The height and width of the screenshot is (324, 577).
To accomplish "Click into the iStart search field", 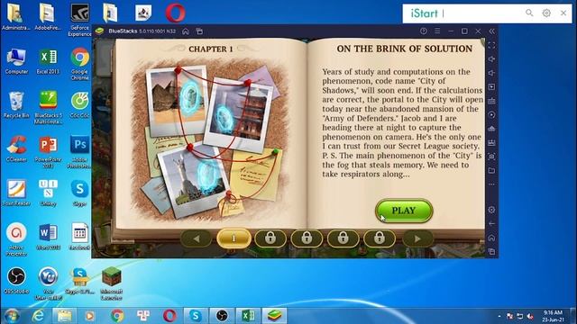I will (482, 13).
